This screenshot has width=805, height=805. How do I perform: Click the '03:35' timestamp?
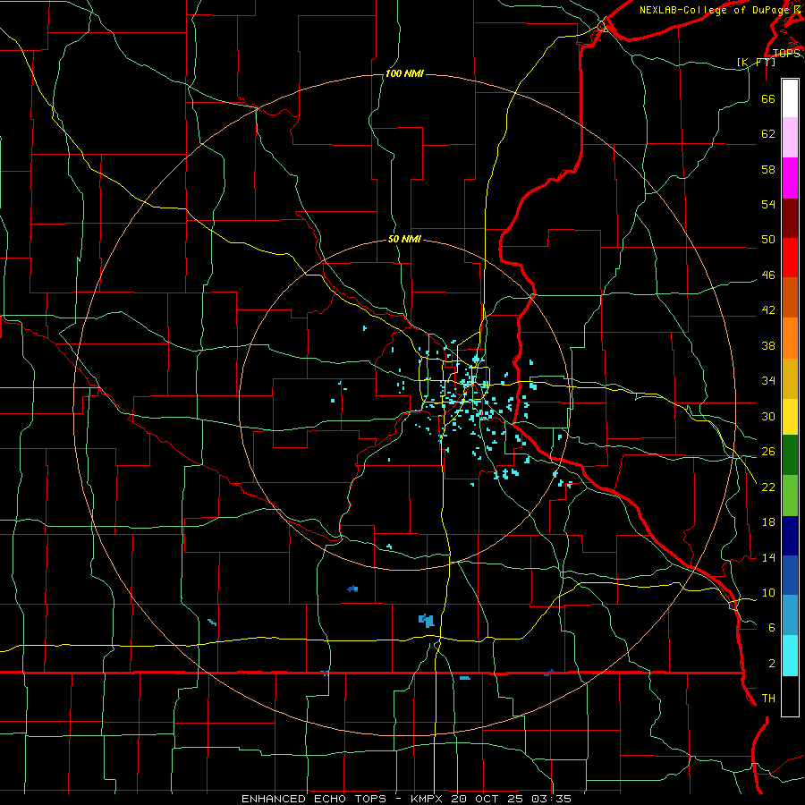[x=551, y=799]
